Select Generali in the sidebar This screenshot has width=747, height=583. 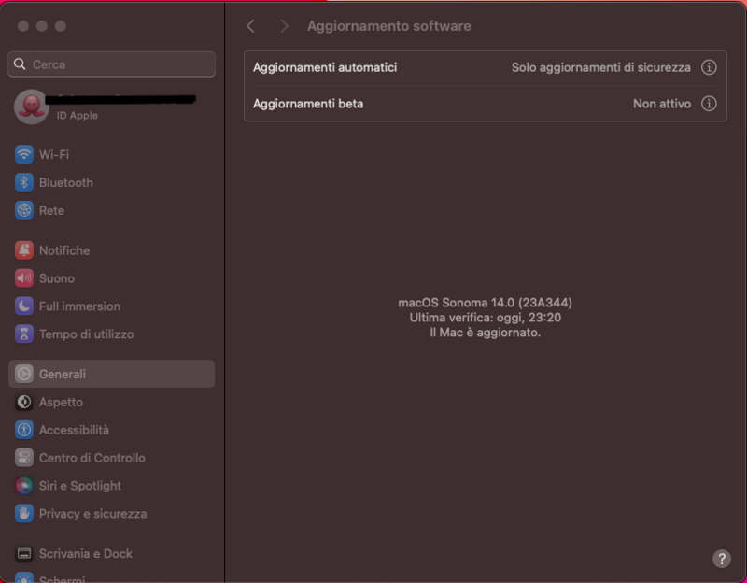click(x=111, y=375)
